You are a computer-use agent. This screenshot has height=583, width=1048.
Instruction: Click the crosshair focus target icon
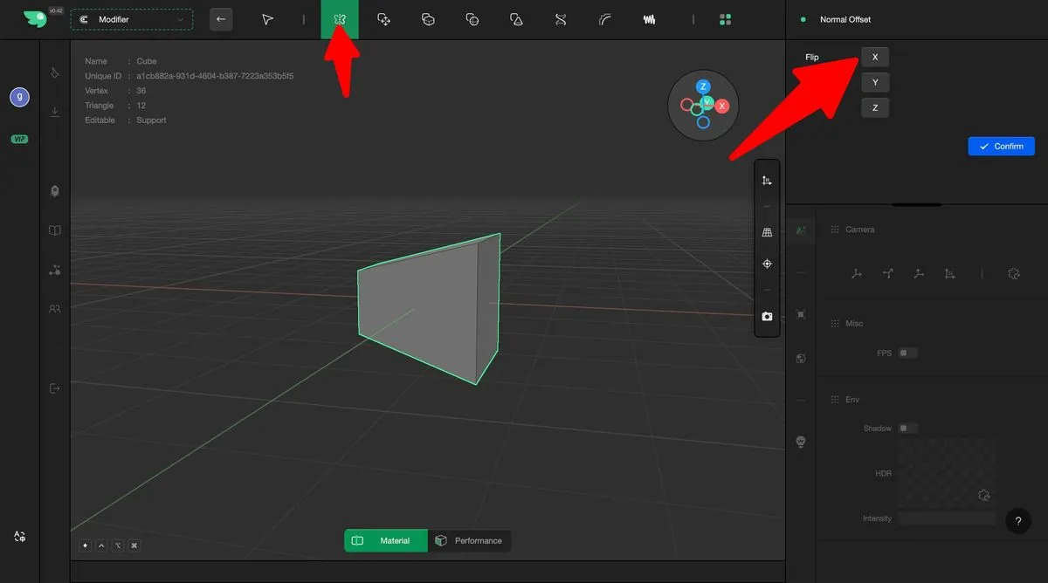click(x=767, y=264)
